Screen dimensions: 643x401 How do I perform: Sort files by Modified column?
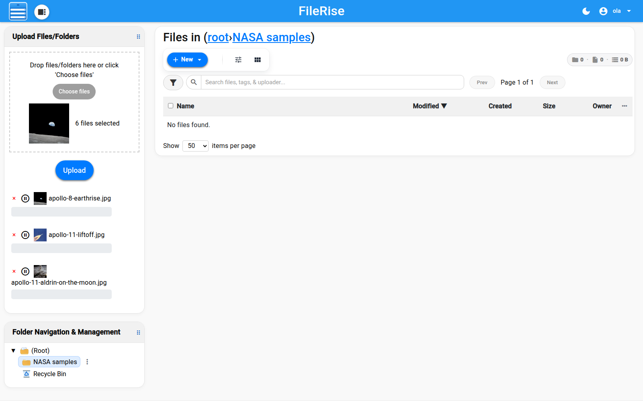click(430, 106)
